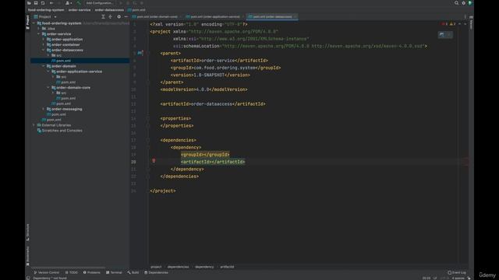Open the user/account toolbar icon
The width and height of the screenshot is (499, 280).
68,3
